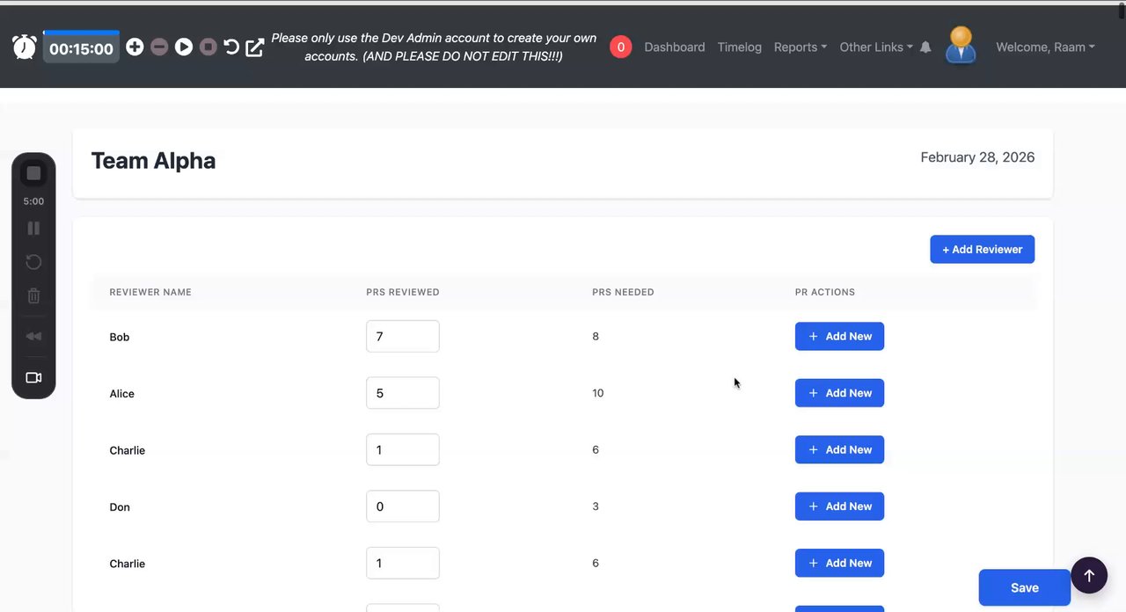
Task: Open timer in external window icon
Action: pos(255,47)
